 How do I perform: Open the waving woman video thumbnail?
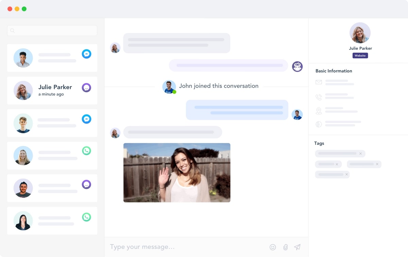[x=177, y=173]
